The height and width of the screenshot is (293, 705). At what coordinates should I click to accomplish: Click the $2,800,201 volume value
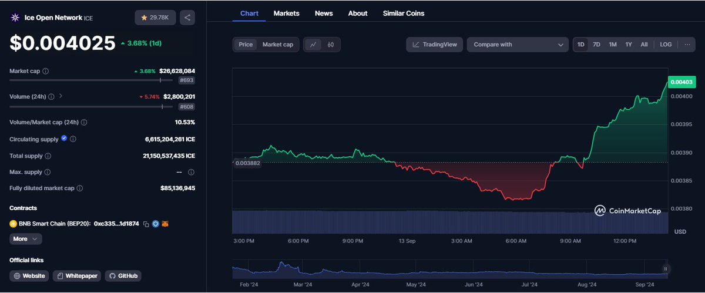pos(179,96)
